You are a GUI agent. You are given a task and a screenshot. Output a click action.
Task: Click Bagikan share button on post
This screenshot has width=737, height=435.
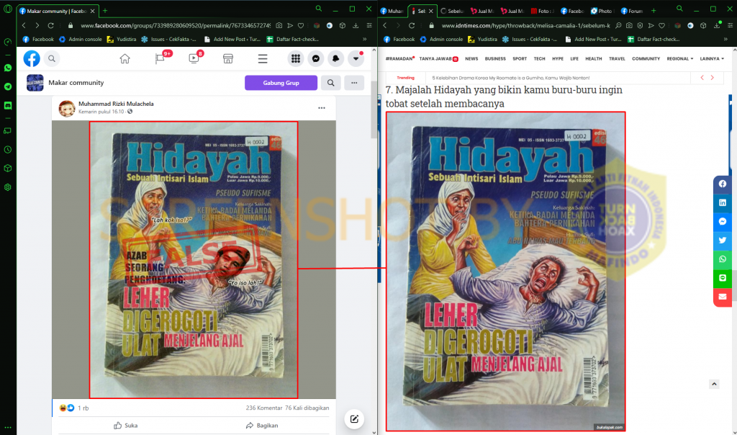pyautogui.click(x=262, y=426)
